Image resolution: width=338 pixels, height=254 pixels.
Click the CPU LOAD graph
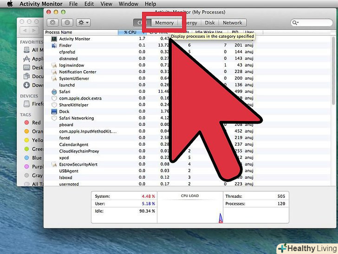(x=190, y=207)
